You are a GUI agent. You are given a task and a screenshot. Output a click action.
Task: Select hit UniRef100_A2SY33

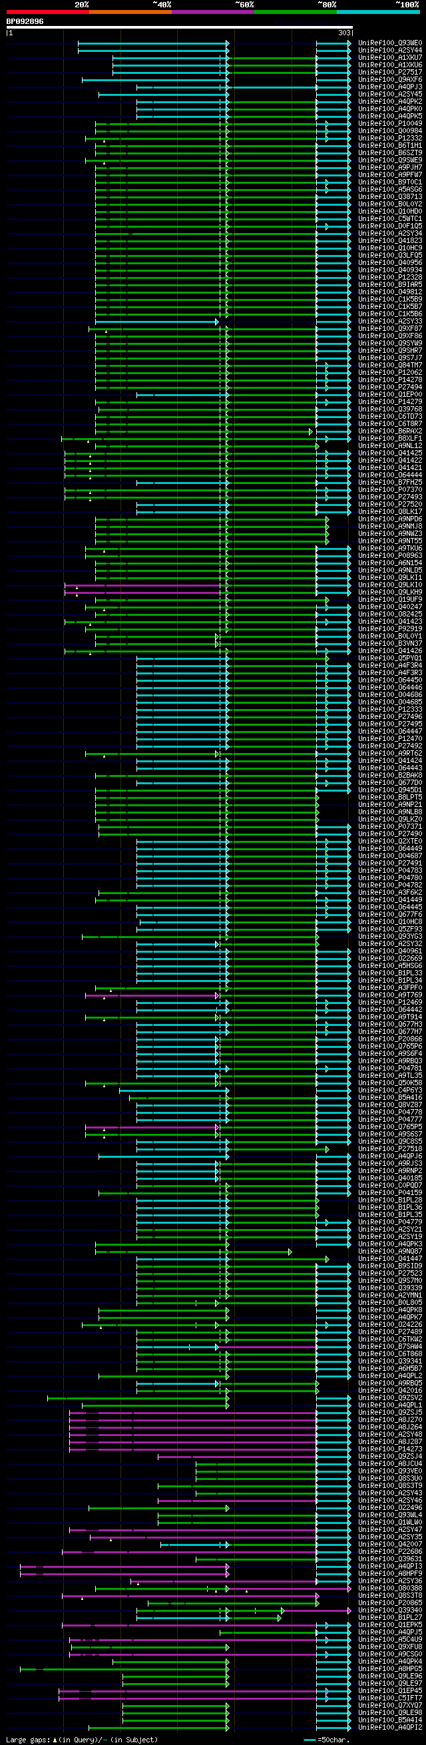click(390, 321)
